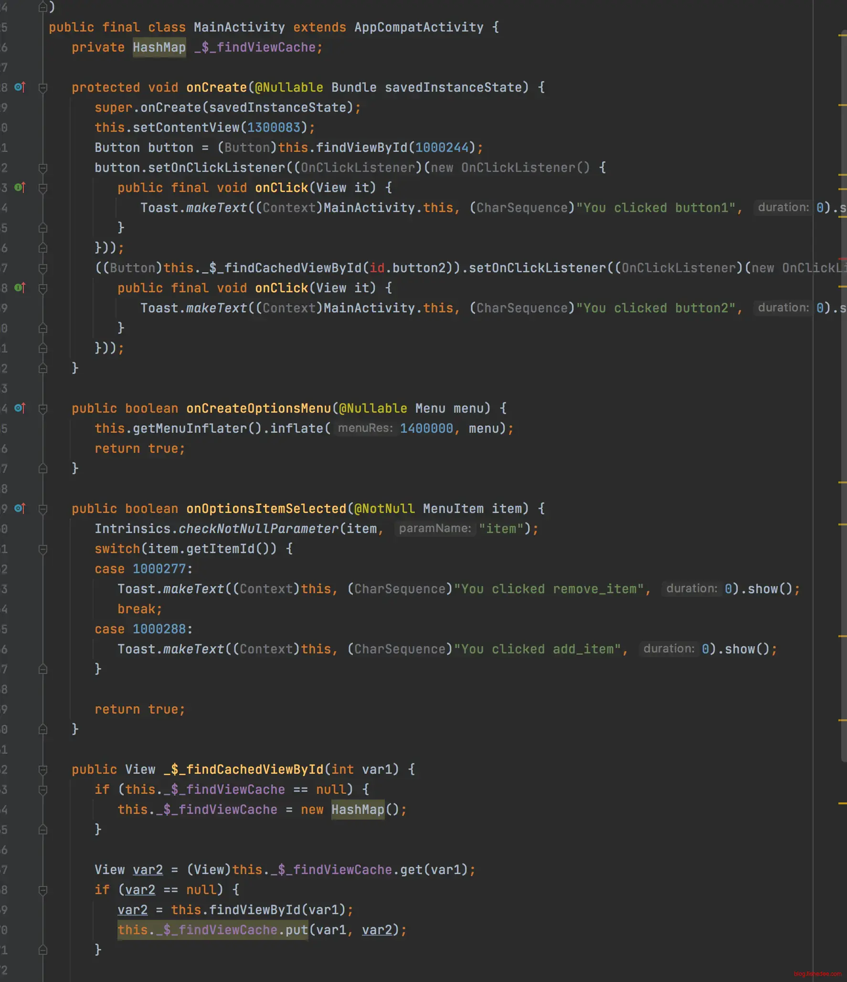Click the implements gutter icon for button1 onClick

tap(20, 188)
